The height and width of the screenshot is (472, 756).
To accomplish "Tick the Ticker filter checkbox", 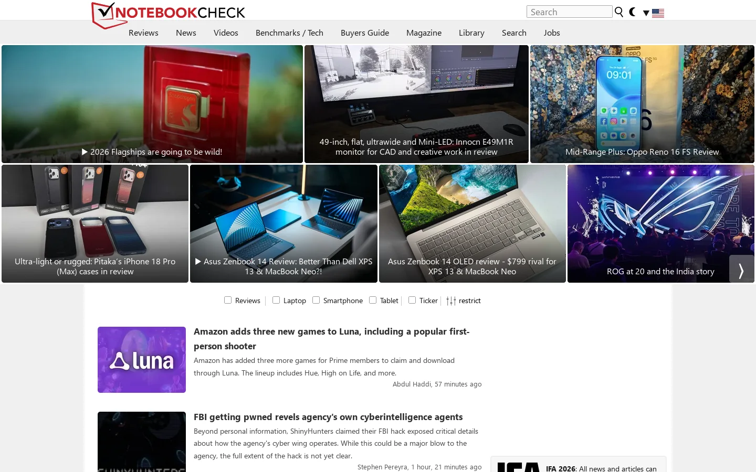I will point(412,300).
